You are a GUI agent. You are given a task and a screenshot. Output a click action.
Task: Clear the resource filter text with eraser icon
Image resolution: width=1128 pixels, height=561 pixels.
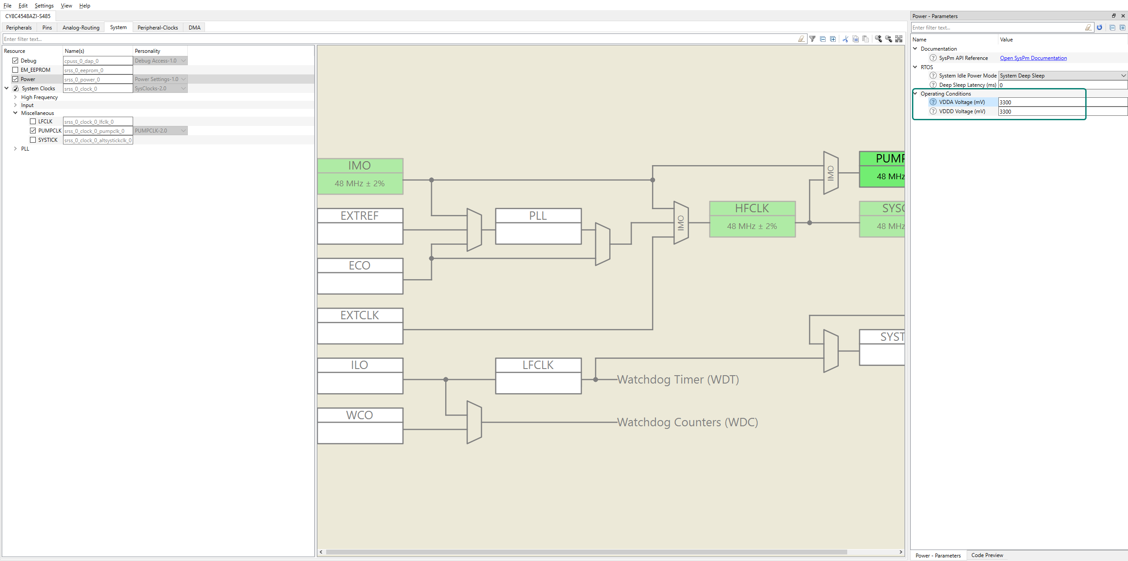[801, 39]
